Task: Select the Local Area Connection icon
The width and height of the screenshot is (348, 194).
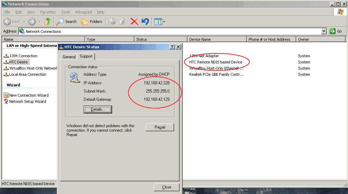Action: 6,75
